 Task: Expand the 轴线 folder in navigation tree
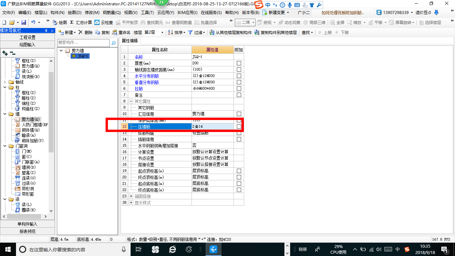(5, 82)
